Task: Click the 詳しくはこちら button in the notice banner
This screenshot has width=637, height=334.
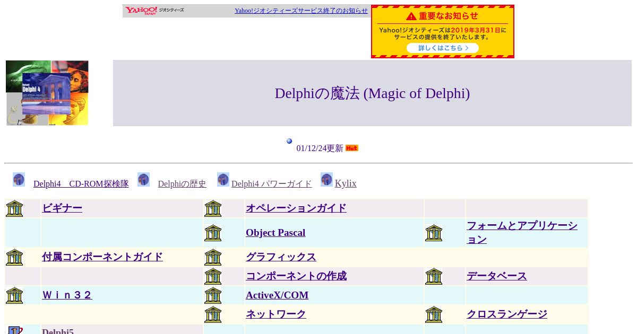Action: [443, 48]
